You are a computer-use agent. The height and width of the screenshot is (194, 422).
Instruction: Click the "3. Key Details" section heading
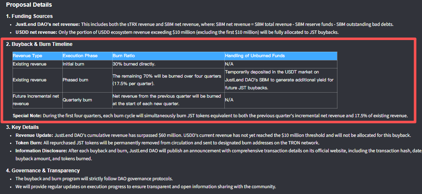point(23,127)
